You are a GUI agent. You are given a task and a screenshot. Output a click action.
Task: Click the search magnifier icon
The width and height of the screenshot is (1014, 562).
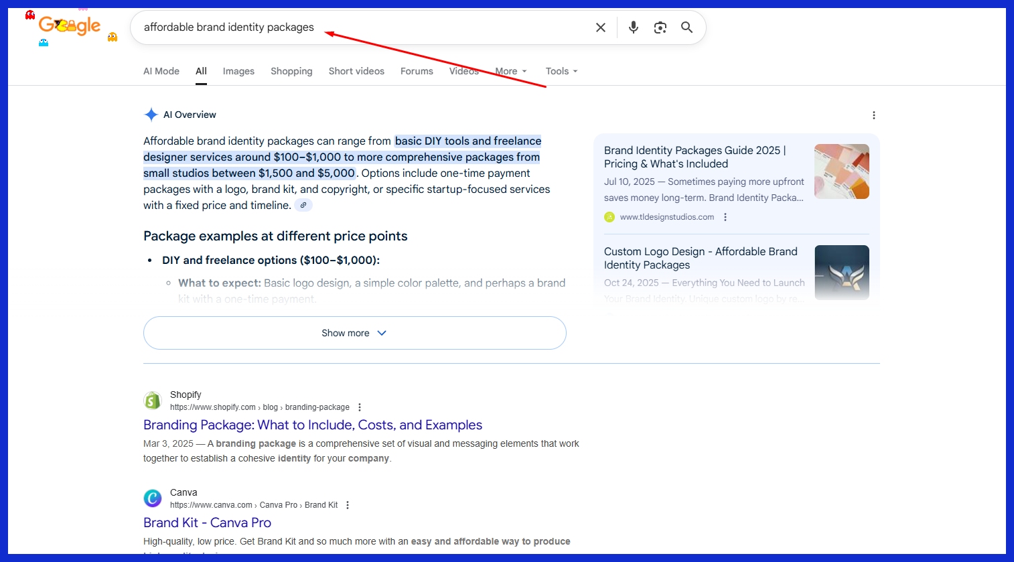pos(686,27)
